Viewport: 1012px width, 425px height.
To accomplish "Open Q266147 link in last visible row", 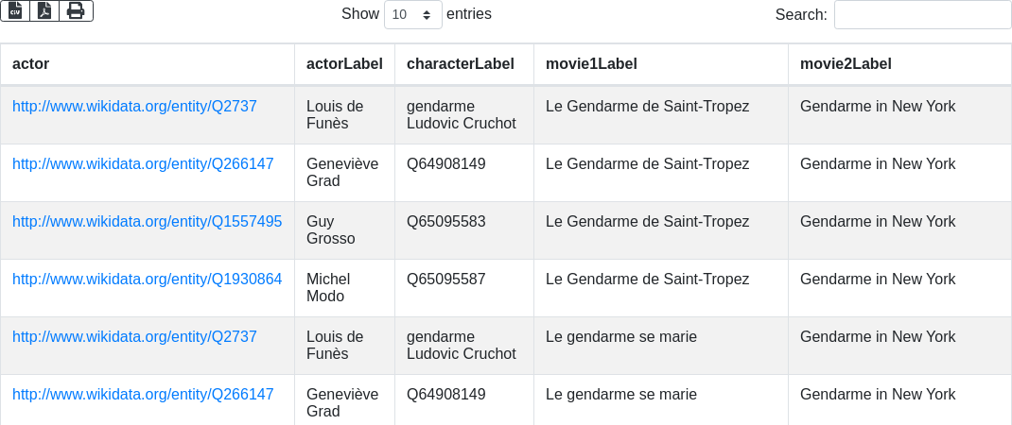I will click(143, 394).
